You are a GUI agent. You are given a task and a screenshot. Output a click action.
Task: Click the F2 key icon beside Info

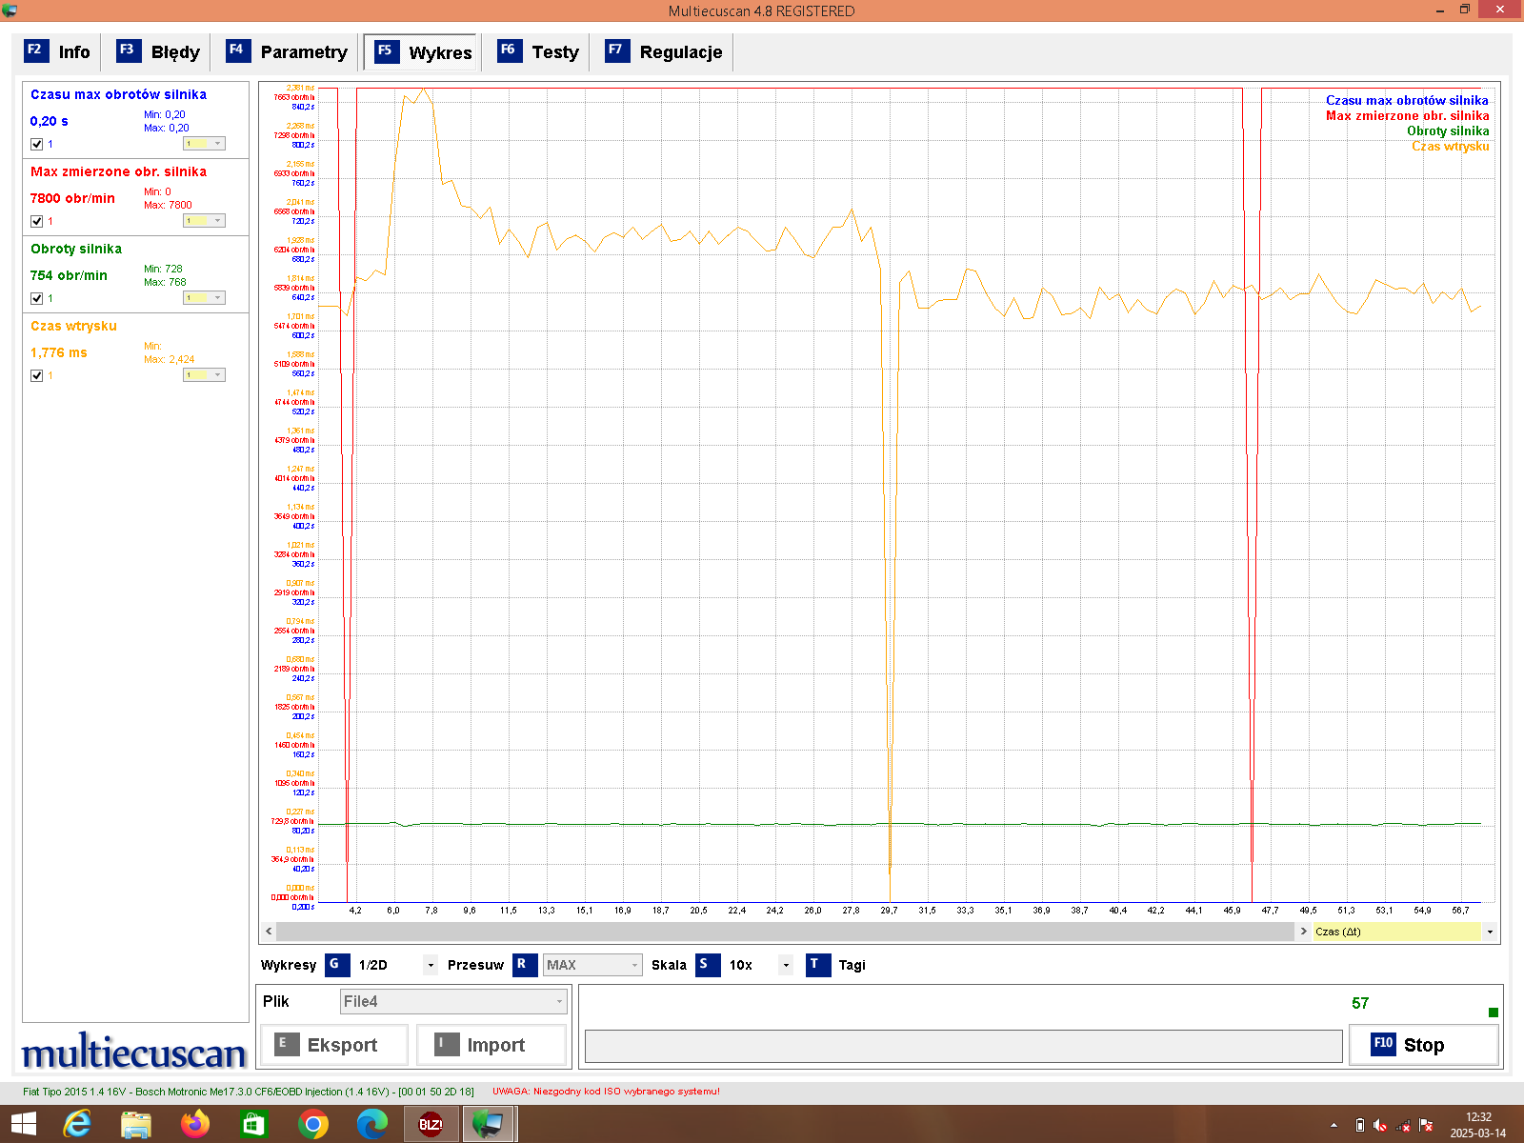[35, 50]
